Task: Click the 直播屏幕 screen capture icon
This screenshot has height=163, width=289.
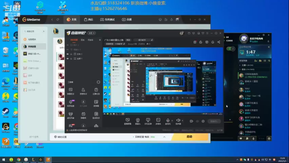Action: [x=128, y=121]
